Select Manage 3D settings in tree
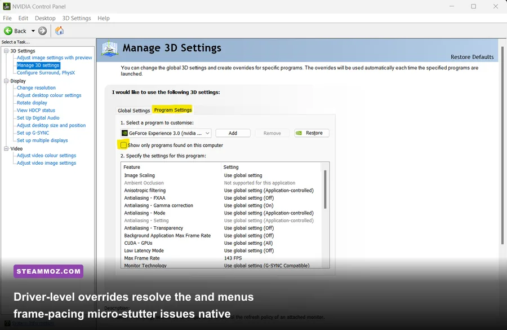This screenshot has height=330, width=507. [38, 65]
